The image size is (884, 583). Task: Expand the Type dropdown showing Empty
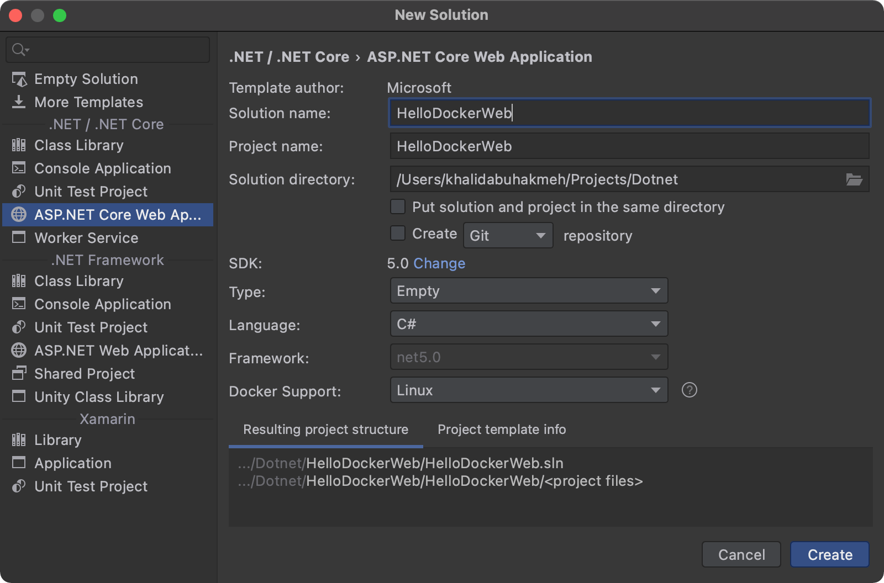point(529,291)
